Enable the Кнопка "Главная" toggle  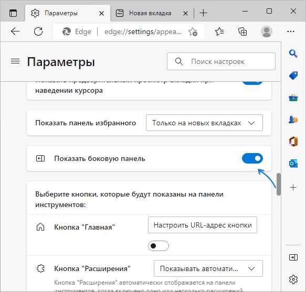(159, 246)
